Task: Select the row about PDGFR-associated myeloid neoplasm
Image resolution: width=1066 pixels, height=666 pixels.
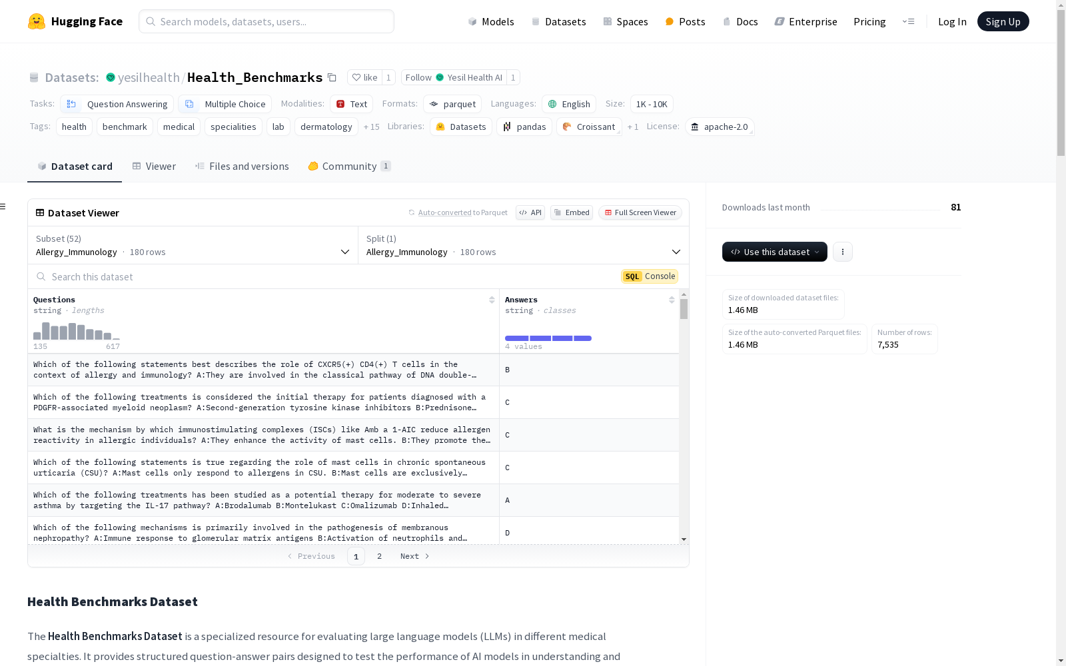Action: click(353, 402)
